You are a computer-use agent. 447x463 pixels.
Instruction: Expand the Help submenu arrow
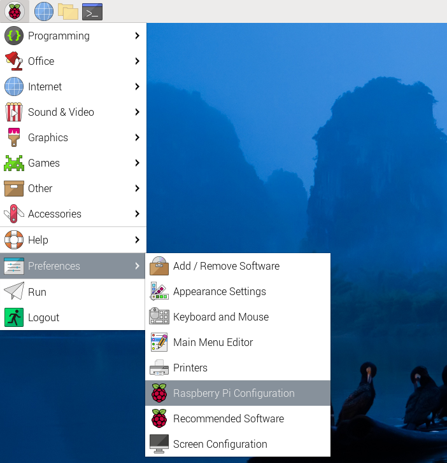(x=137, y=240)
